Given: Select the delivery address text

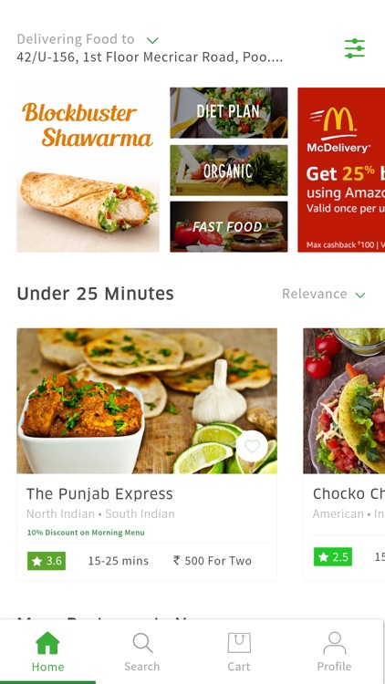Looking at the screenshot, I should point(150,57).
